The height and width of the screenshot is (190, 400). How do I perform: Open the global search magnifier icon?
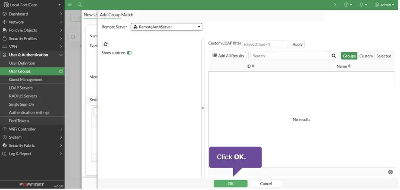tap(80, 5)
